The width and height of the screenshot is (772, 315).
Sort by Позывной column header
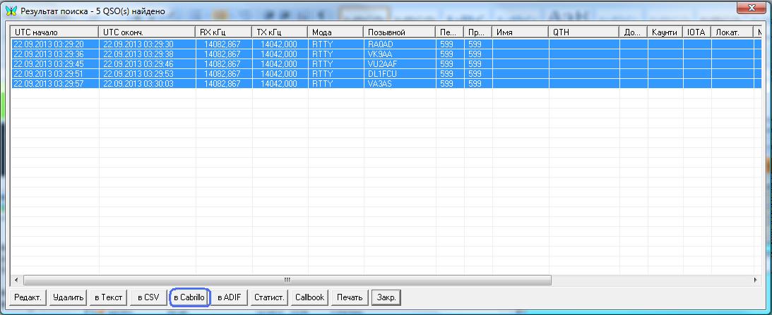click(399, 32)
